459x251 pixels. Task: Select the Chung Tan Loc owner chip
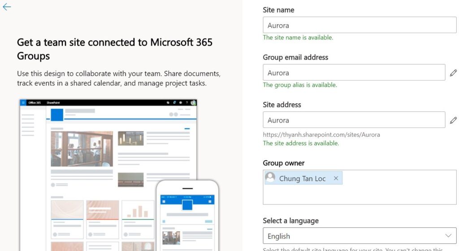point(303,178)
